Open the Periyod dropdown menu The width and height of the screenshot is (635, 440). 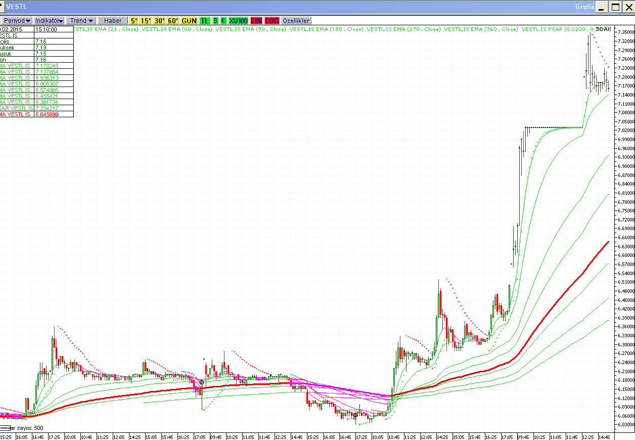click(x=17, y=21)
